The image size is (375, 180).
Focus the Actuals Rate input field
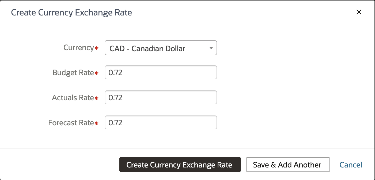pyautogui.click(x=161, y=97)
